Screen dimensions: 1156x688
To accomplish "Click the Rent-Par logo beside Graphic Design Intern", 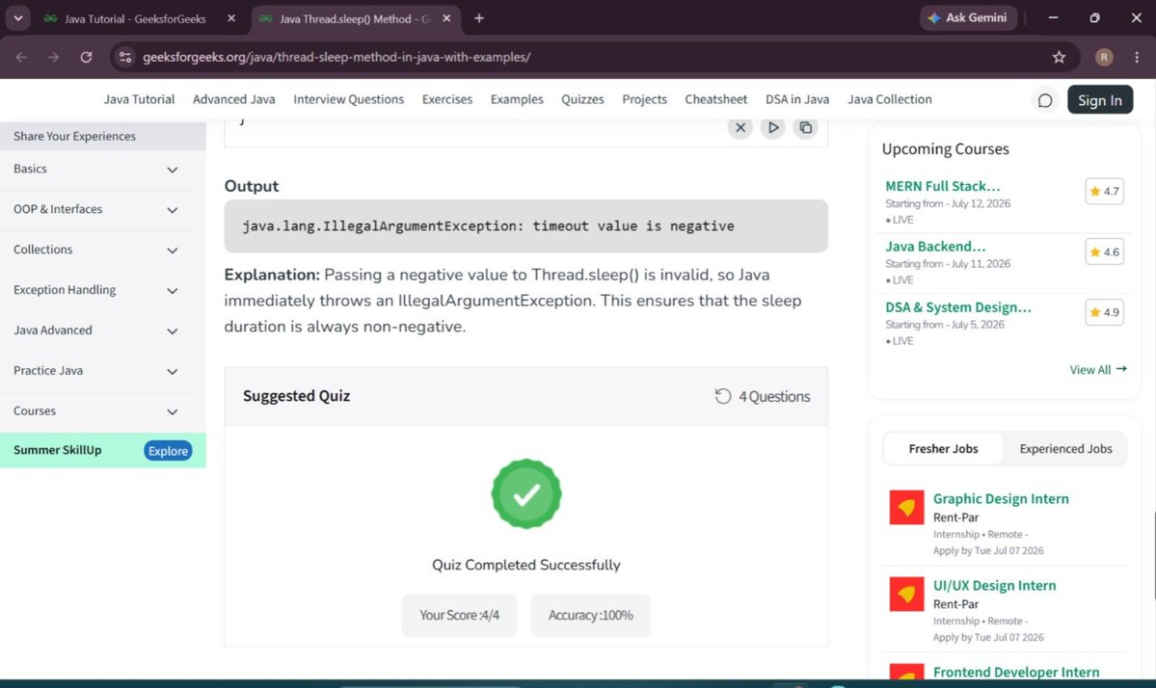I will (x=906, y=508).
